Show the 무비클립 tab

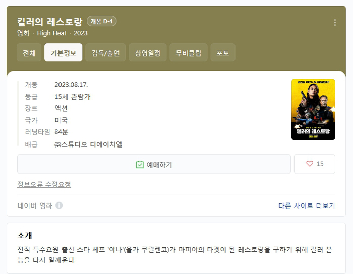(x=188, y=53)
